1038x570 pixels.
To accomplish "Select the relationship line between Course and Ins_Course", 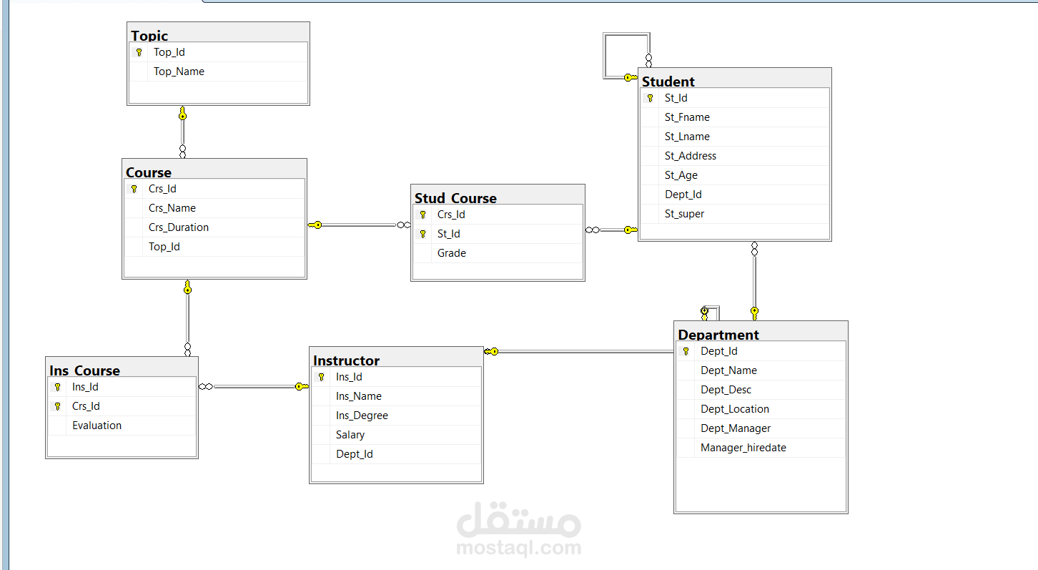I will click(x=188, y=318).
